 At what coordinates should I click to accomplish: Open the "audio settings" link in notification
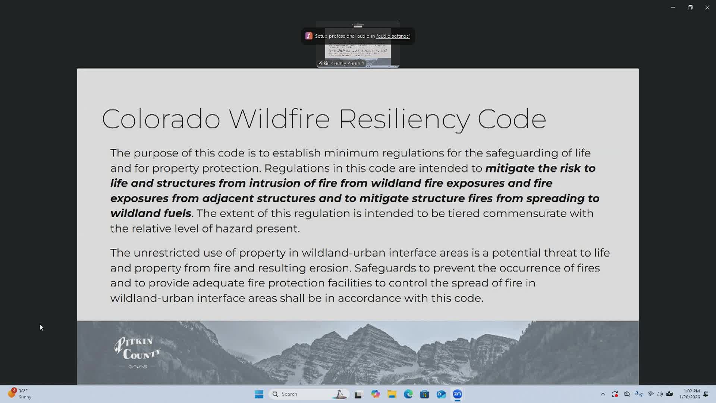coord(393,36)
